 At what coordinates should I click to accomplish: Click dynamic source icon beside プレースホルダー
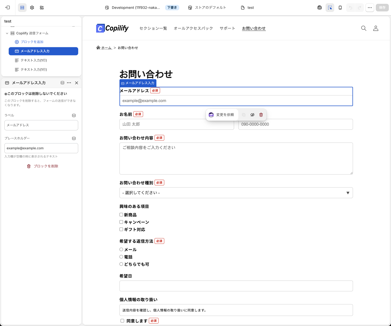pyautogui.click(x=74, y=139)
